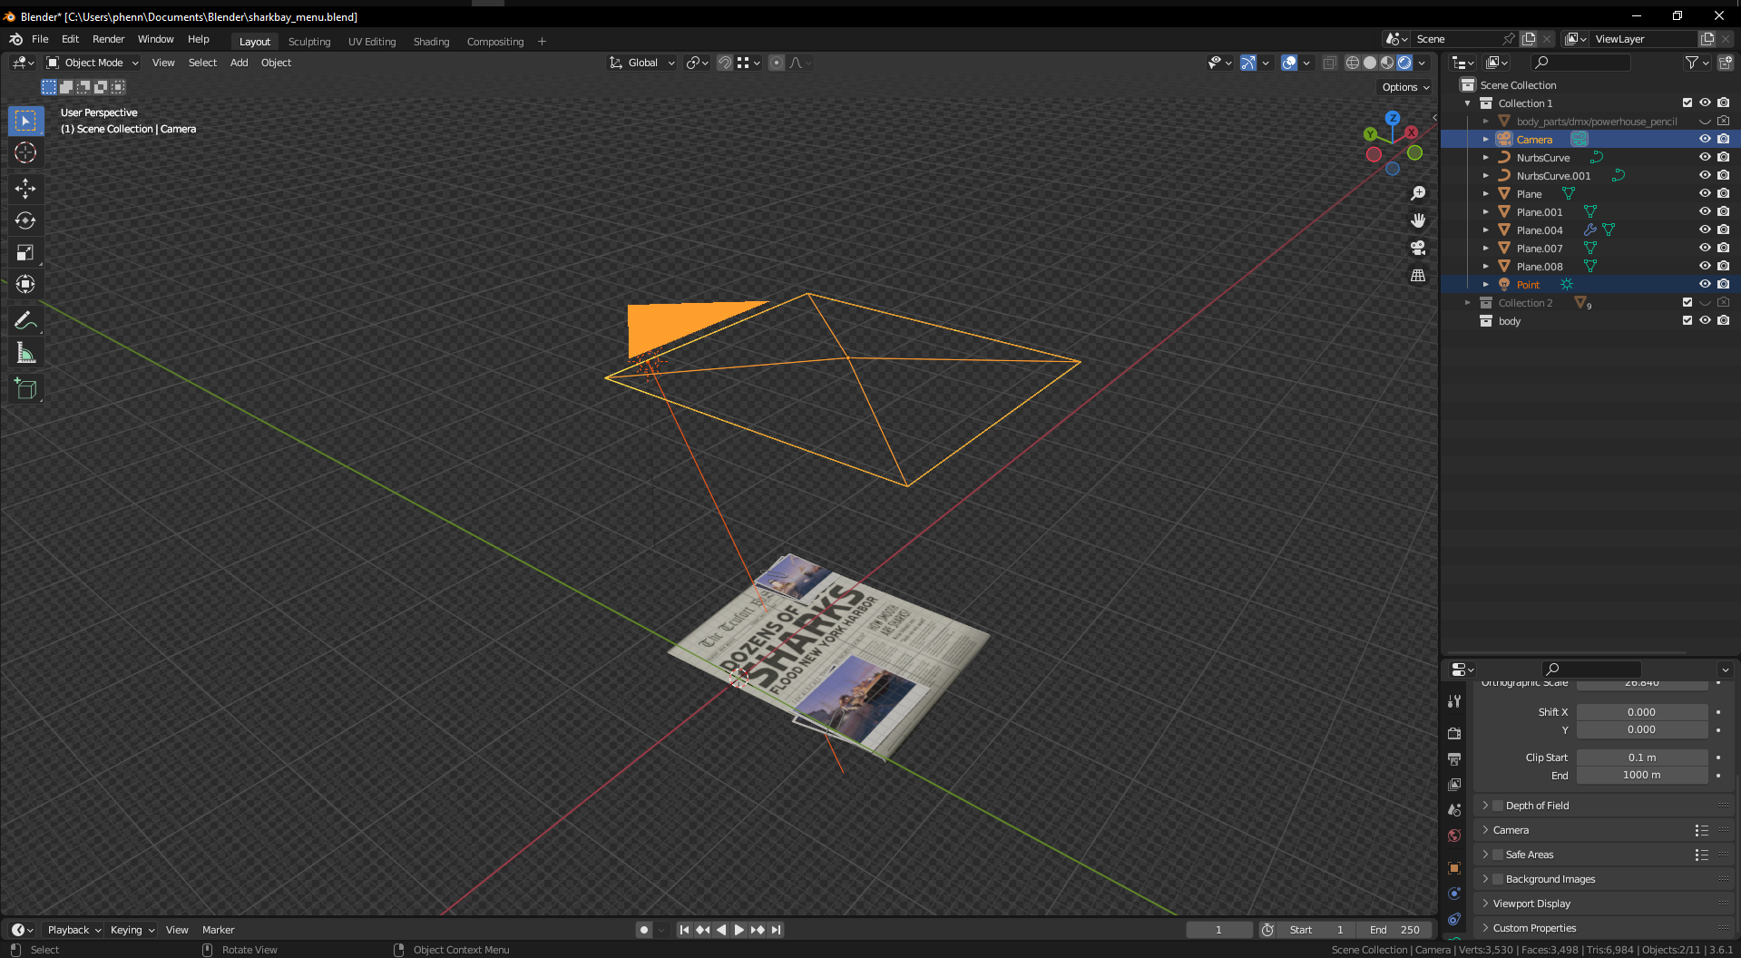This screenshot has width=1741, height=958.
Task: Toggle camera view button in viewport
Action: point(1418,248)
